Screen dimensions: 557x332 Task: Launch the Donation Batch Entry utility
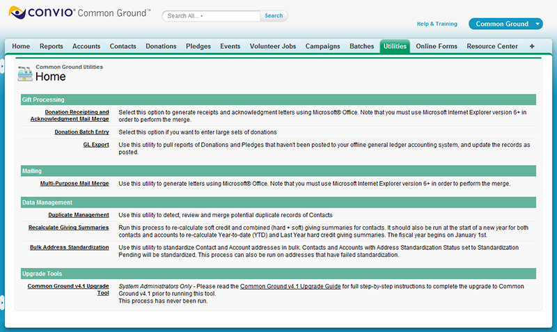click(81, 132)
